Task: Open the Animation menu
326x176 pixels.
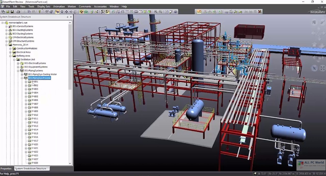Action: point(59,6)
